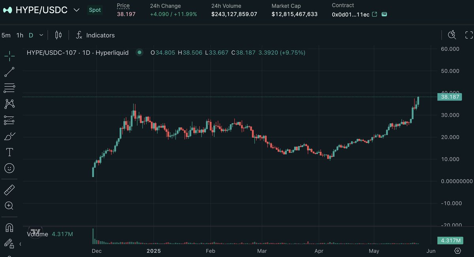Select the brush drawing tool
The height and width of the screenshot is (257, 474).
tap(9, 136)
